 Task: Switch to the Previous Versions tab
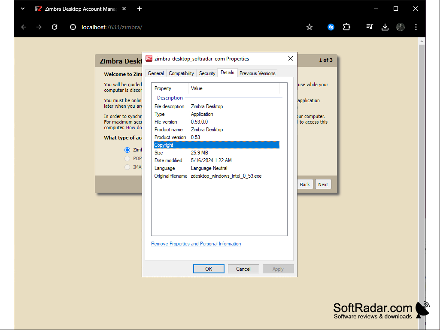257,73
